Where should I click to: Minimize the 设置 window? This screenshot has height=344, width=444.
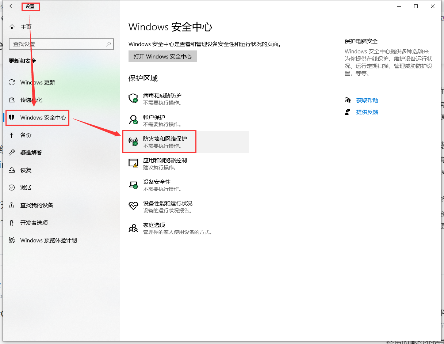pos(399,6)
